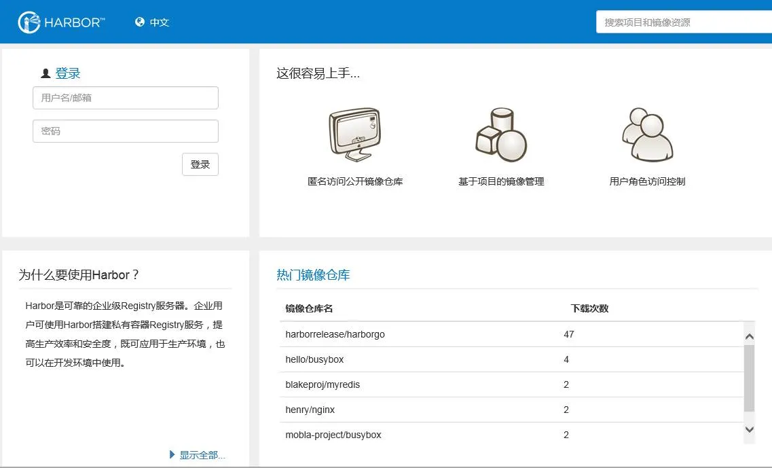The height and width of the screenshot is (468, 772).
Task: Click download count 47 for harborgo
Action: [x=569, y=334]
